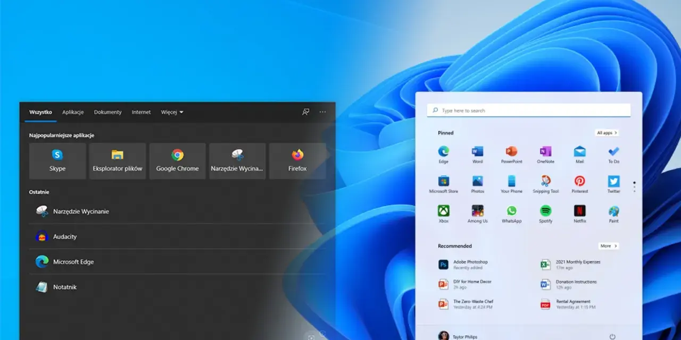Click the More button in Recommended
This screenshot has height=340, width=681.
(x=609, y=246)
